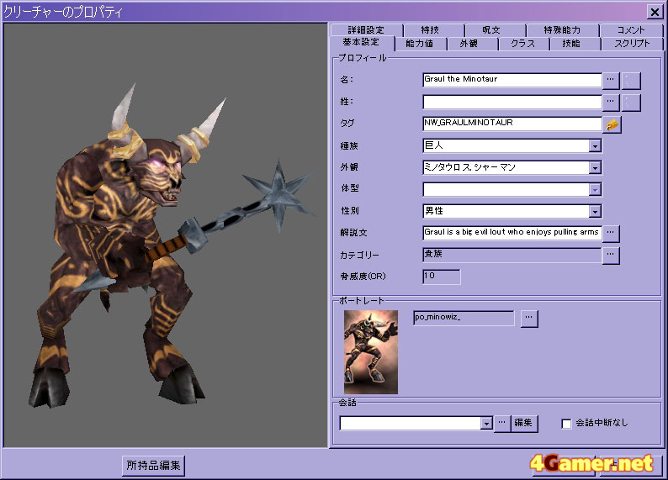This screenshot has height=480, width=668.
Task: Click the カテゴリー field showing 食族
Action: (x=512, y=255)
